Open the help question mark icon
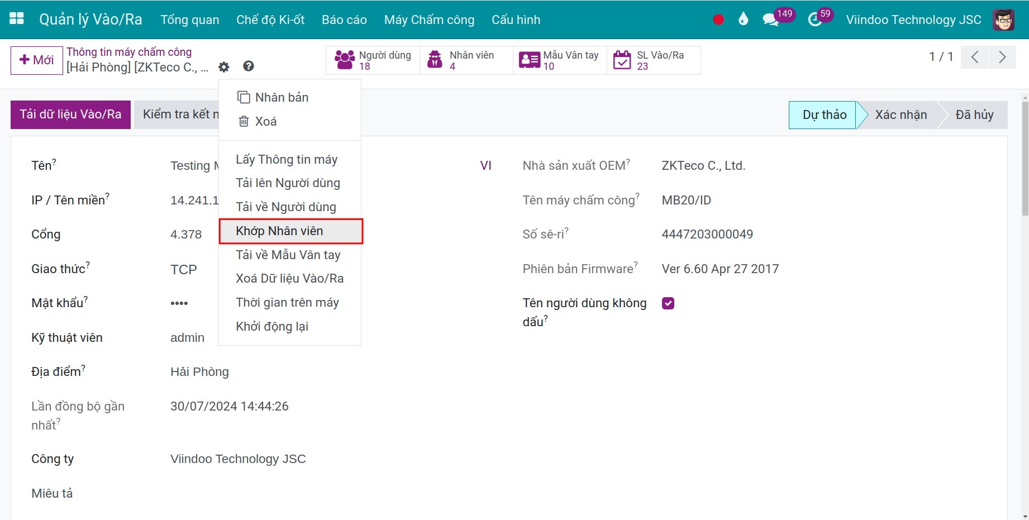The width and height of the screenshot is (1029, 520). coord(249,66)
